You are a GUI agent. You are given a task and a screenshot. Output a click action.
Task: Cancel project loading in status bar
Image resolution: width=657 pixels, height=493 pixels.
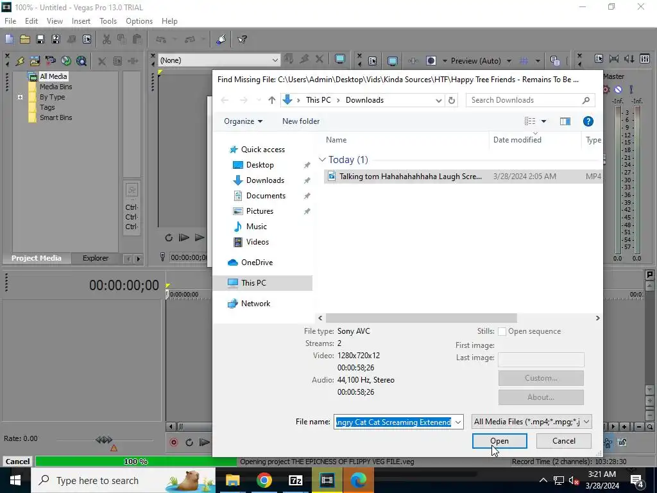tap(17, 462)
